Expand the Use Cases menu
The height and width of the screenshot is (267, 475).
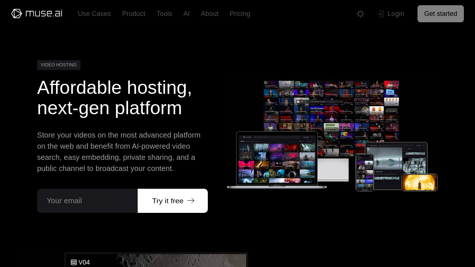pyautogui.click(x=94, y=14)
